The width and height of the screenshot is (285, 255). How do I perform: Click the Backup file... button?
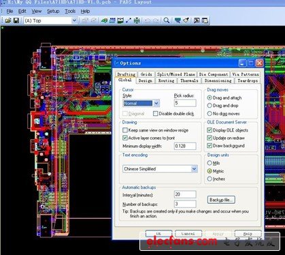[221, 200]
